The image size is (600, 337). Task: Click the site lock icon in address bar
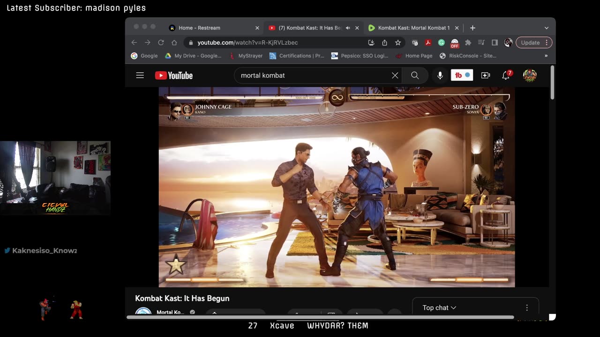191,43
